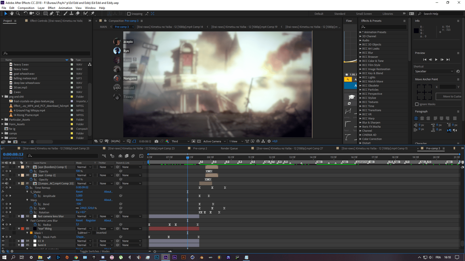Select the Pen tool
Viewport: 465px width, 261px height.
click(x=51, y=14)
